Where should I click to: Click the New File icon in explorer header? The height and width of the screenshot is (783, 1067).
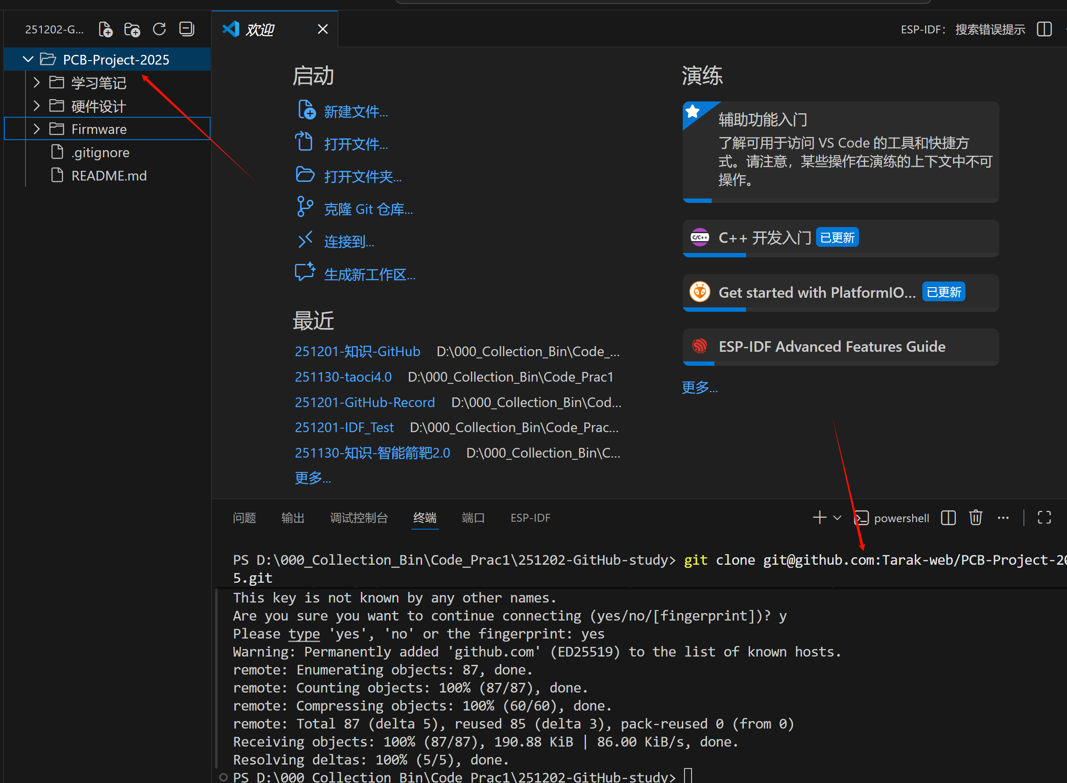[106, 29]
